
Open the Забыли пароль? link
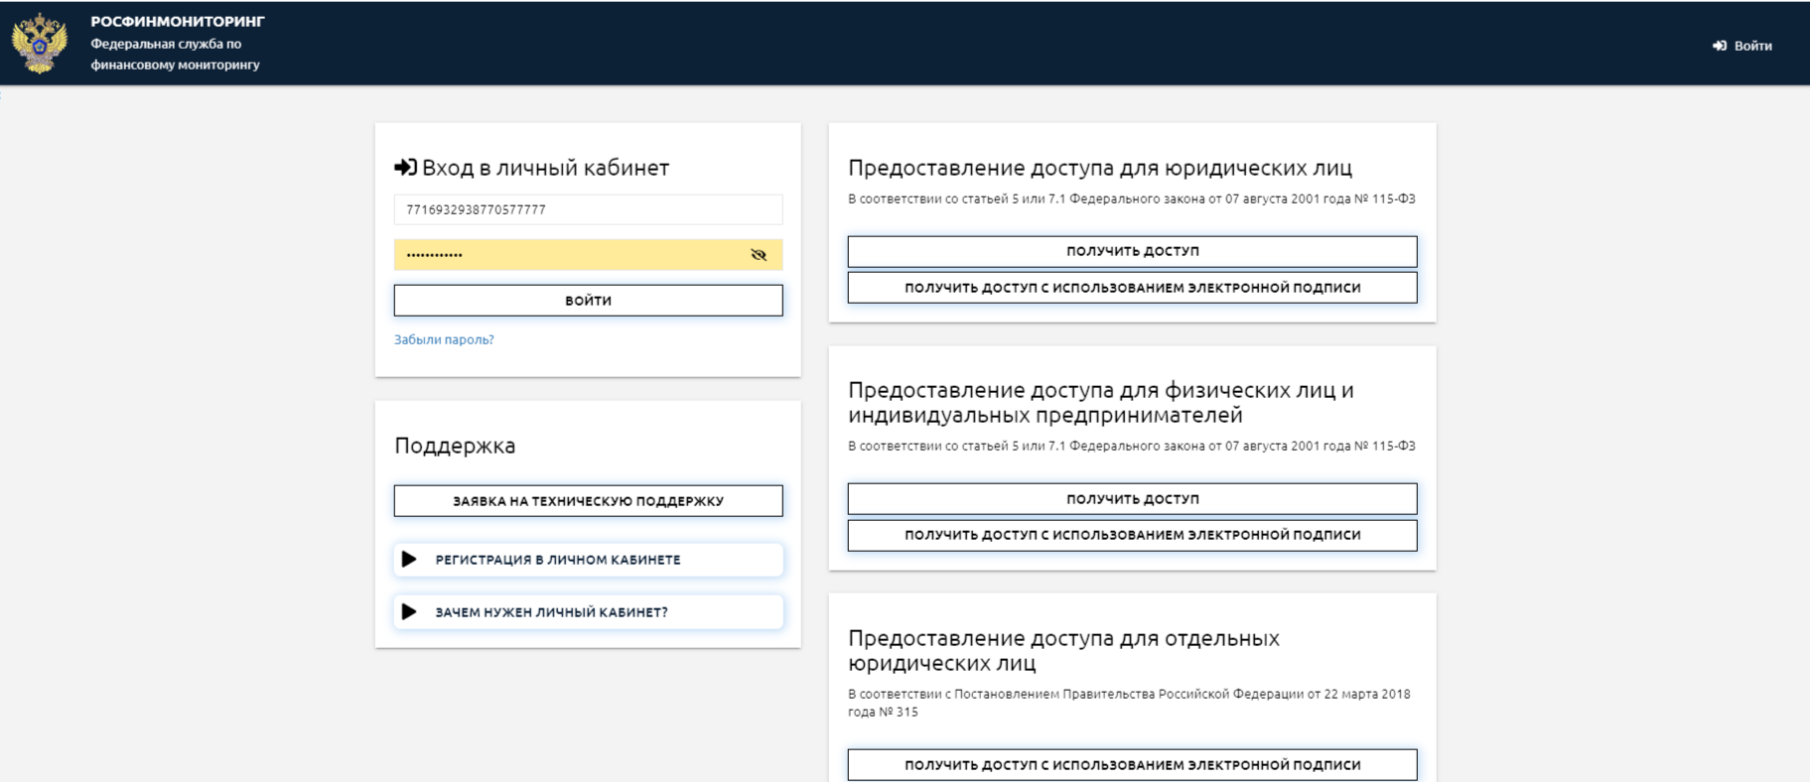click(444, 339)
